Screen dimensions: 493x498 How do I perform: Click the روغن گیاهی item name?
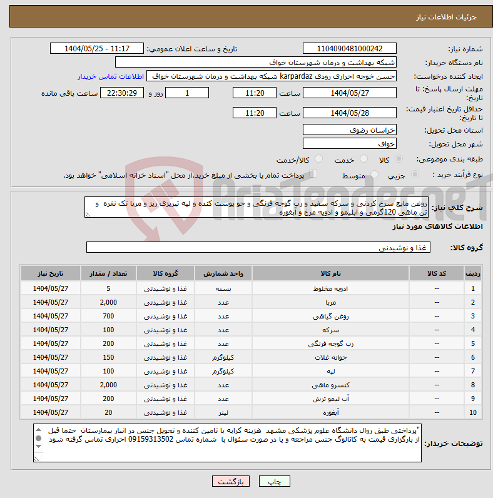pos(330,317)
